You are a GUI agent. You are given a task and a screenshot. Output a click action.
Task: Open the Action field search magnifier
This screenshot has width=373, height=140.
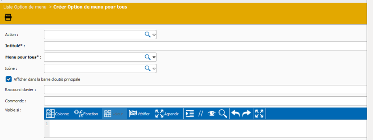[x=148, y=35]
